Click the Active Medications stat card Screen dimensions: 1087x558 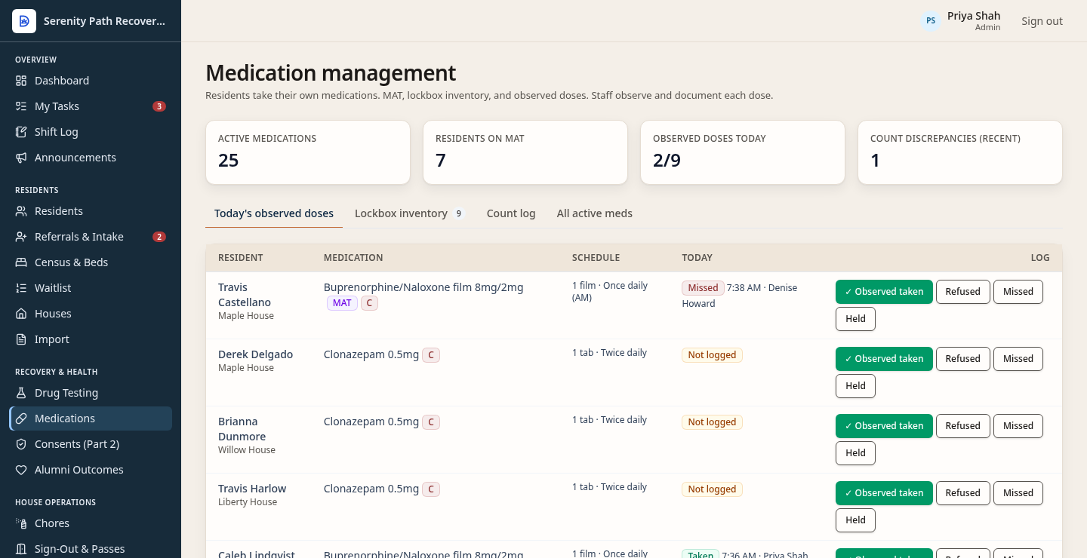point(308,152)
